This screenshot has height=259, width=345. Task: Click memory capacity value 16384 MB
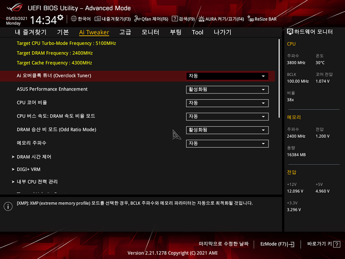(296, 155)
